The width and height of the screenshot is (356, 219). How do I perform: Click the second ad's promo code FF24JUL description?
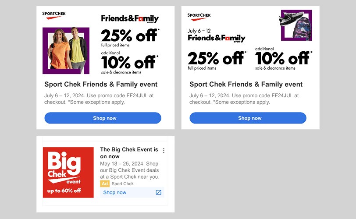pos(244,99)
